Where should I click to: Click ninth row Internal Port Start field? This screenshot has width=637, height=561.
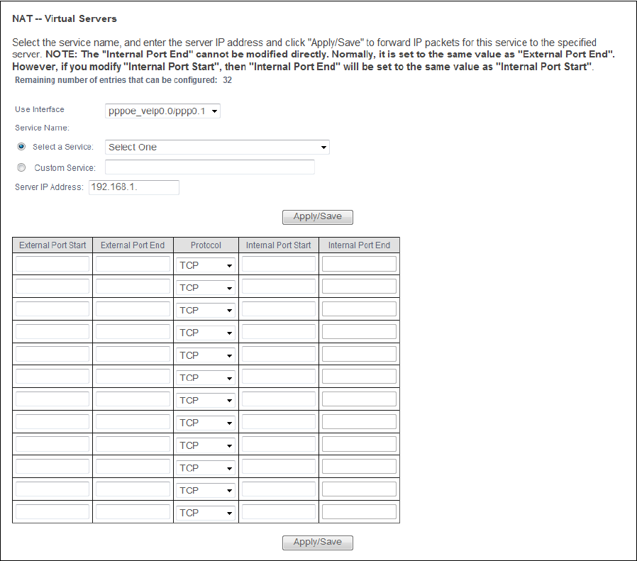[279, 444]
